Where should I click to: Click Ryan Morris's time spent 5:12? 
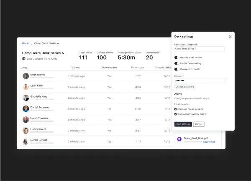pyautogui.click(x=138, y=76)
